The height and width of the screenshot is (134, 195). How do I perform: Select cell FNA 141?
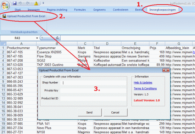[57, 124]
